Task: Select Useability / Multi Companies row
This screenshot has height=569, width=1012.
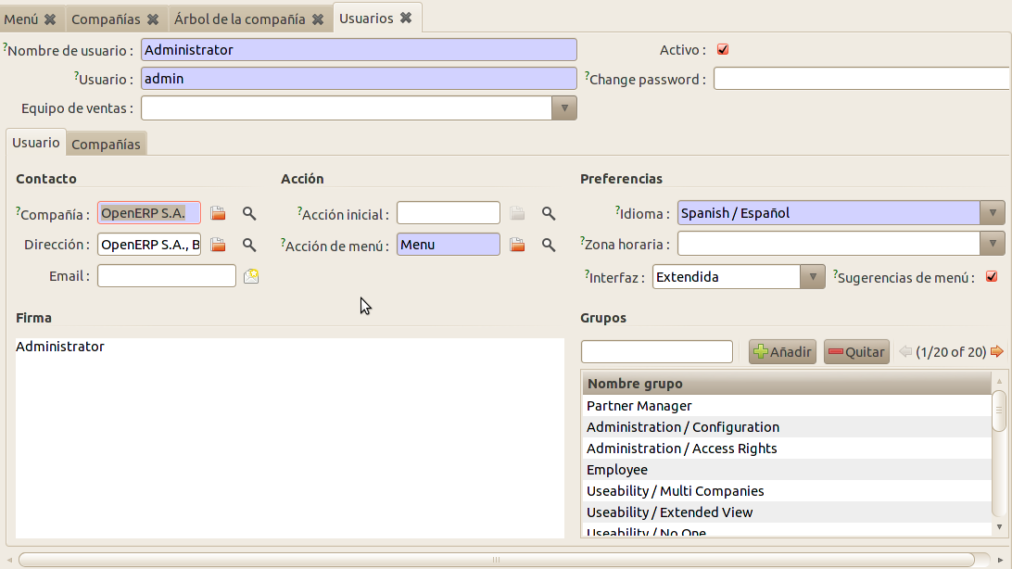Action: tap(787, 491)
